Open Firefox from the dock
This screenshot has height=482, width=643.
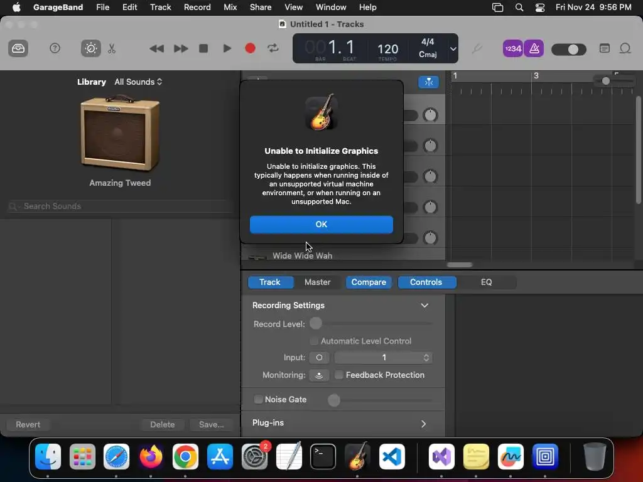(151, 456)
